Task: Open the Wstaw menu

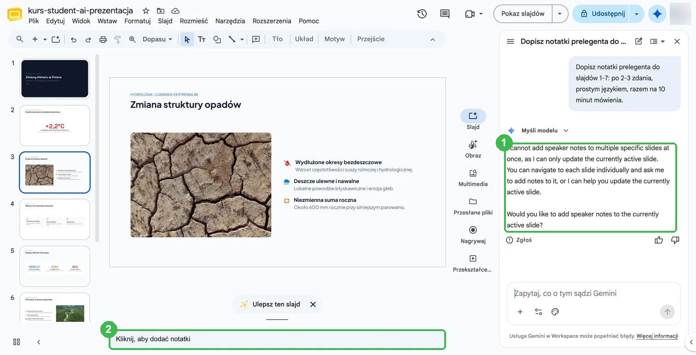Action: tap(107, 21)
